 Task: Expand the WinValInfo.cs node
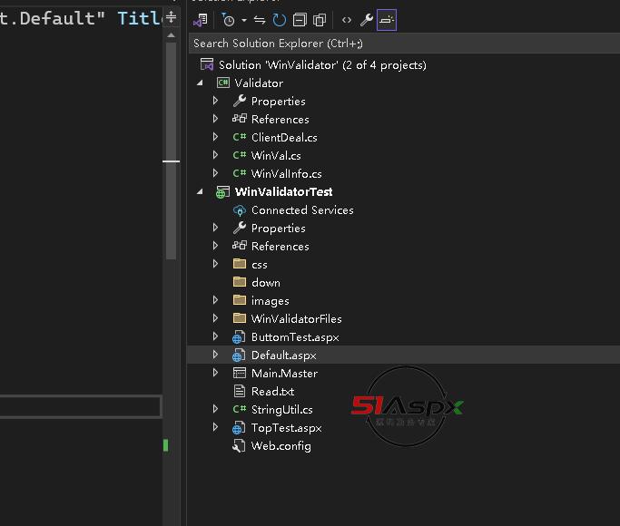[215, 174]
